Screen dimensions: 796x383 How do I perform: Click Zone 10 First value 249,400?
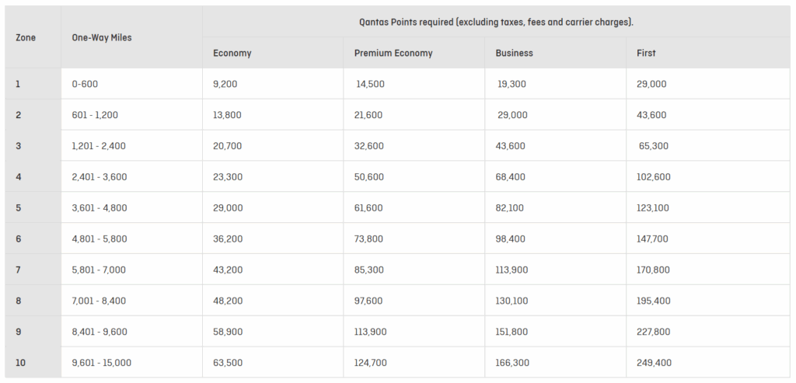click(653, 363)
